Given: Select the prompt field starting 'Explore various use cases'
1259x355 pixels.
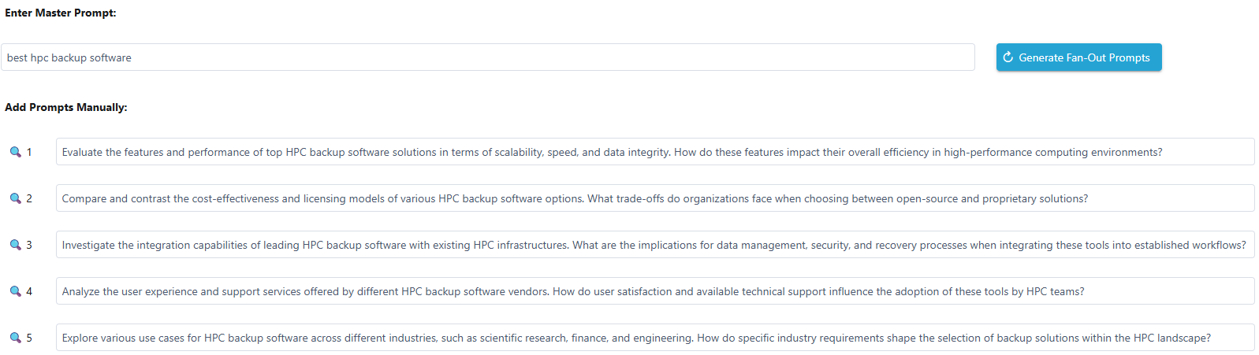Looking at the screenshot, I should point(654,338).
